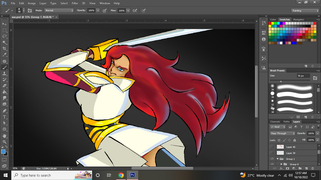321x180 pixels.
Task: Create a new layer
Action: point(306,169)
